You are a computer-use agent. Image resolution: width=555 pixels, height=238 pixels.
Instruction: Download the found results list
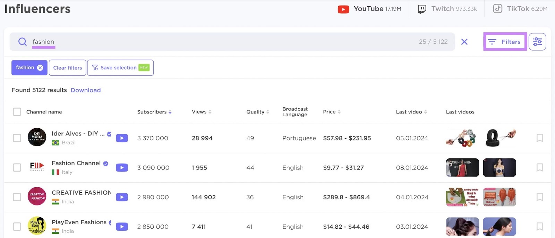(x=86, y=90)
